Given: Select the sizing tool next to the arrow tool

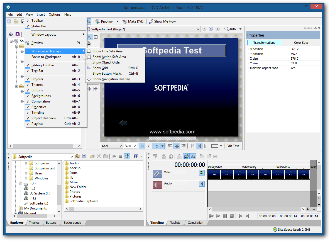Looking at the screenshot, I should tap(96, 37).
